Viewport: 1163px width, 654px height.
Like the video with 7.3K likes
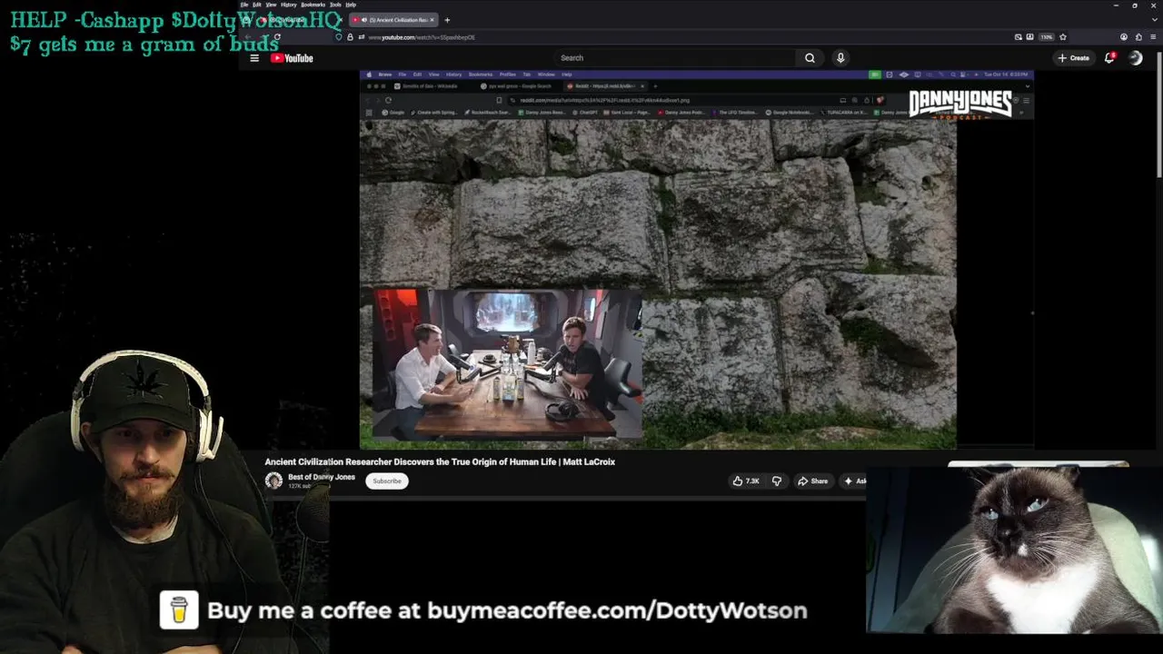pyautogui.click(x=746, y=481)
